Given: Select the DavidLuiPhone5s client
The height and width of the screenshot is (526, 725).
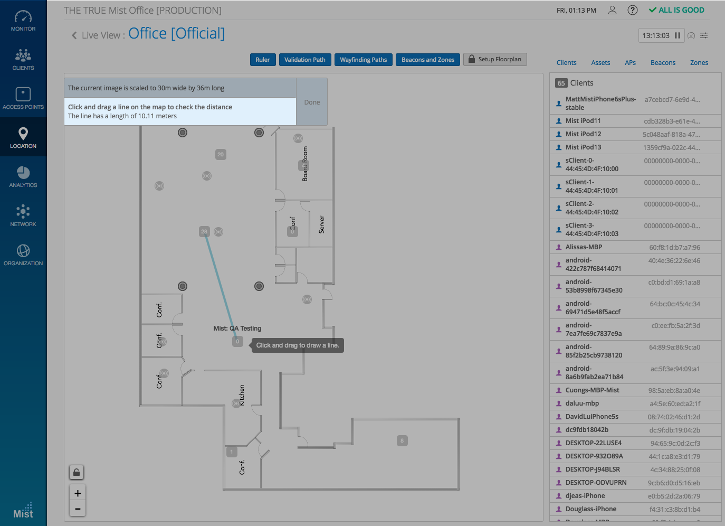Looking at the screenshot, I should tap(635, 417).
